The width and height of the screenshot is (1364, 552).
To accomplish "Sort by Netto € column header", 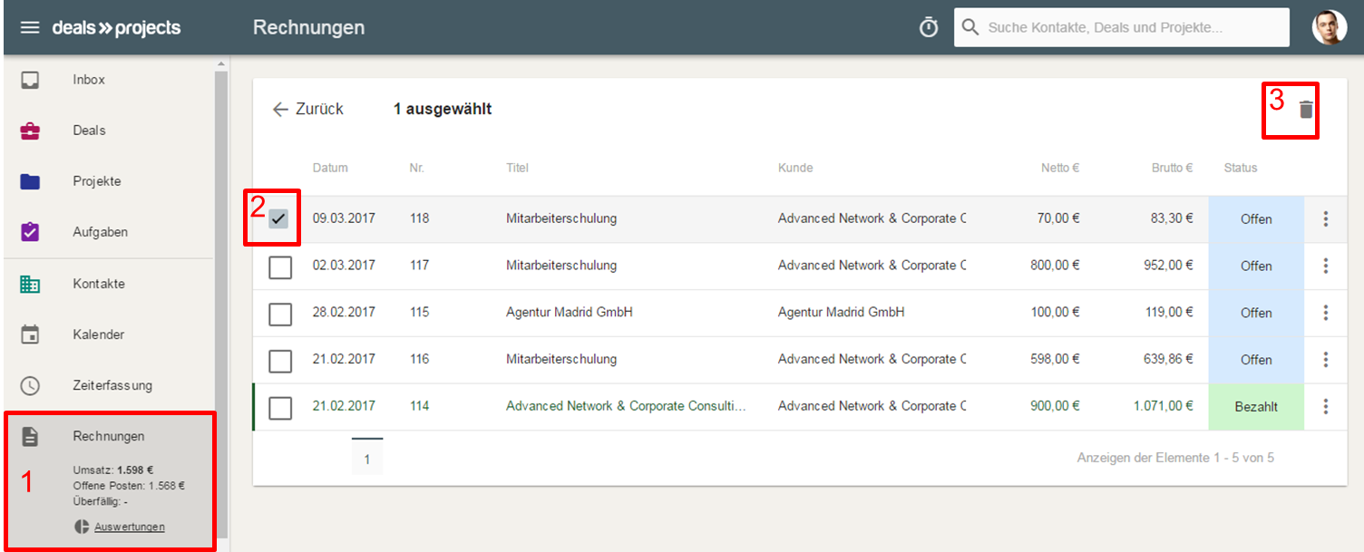I will [1060, 168].
